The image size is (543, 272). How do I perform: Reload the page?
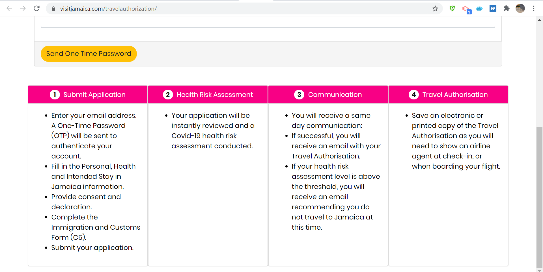(x=36, y=8)
